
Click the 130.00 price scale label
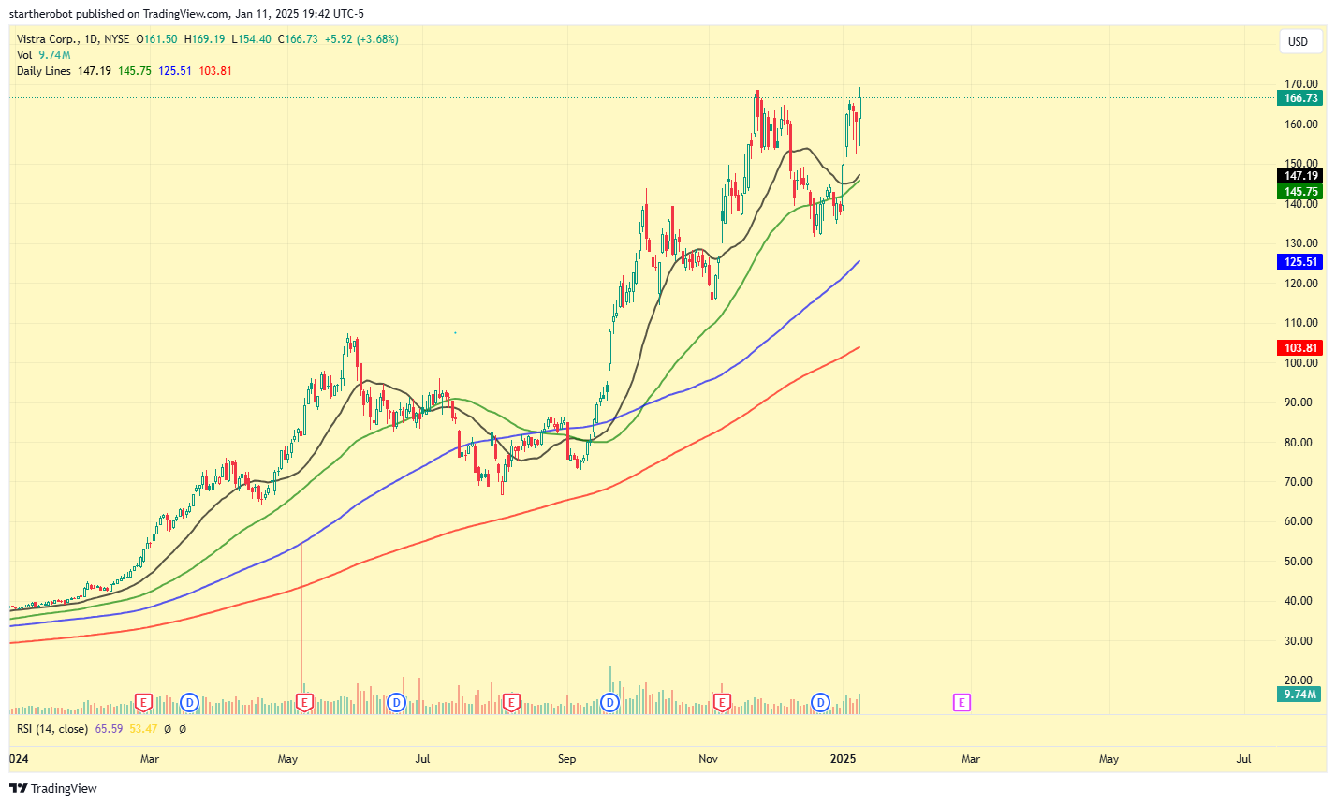pyautogui.click(x=1299, y=243)
